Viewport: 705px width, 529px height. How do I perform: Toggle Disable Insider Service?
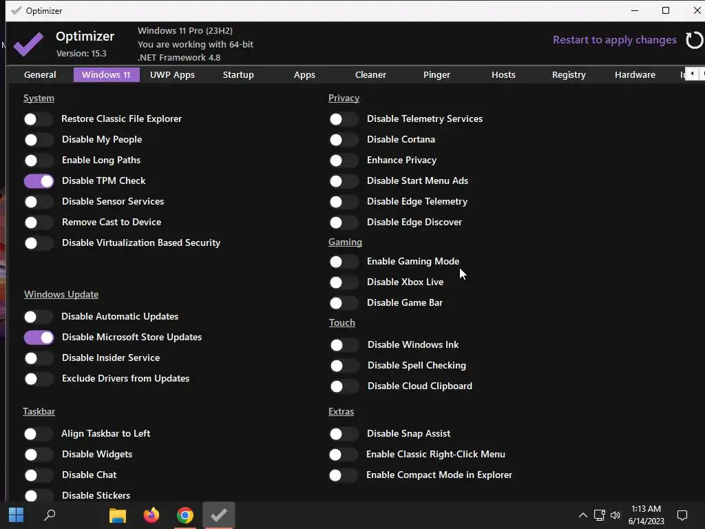click(39, 358)
